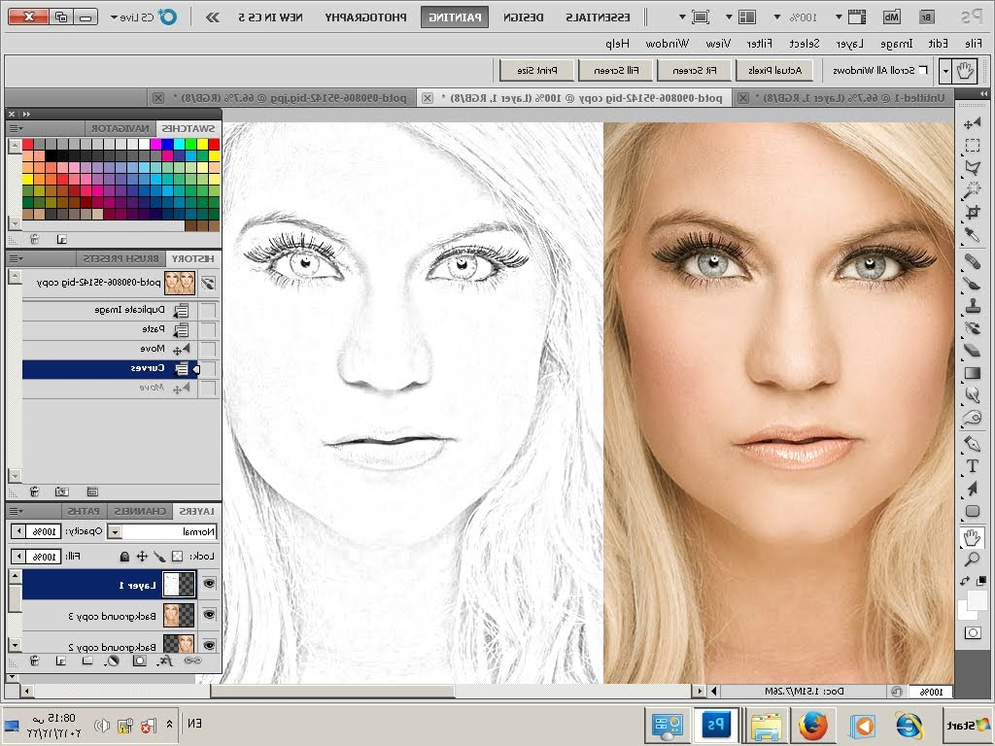This screenshot has width=995, height=746.
Task: Select the Crop tool
Action: (972, 212)
